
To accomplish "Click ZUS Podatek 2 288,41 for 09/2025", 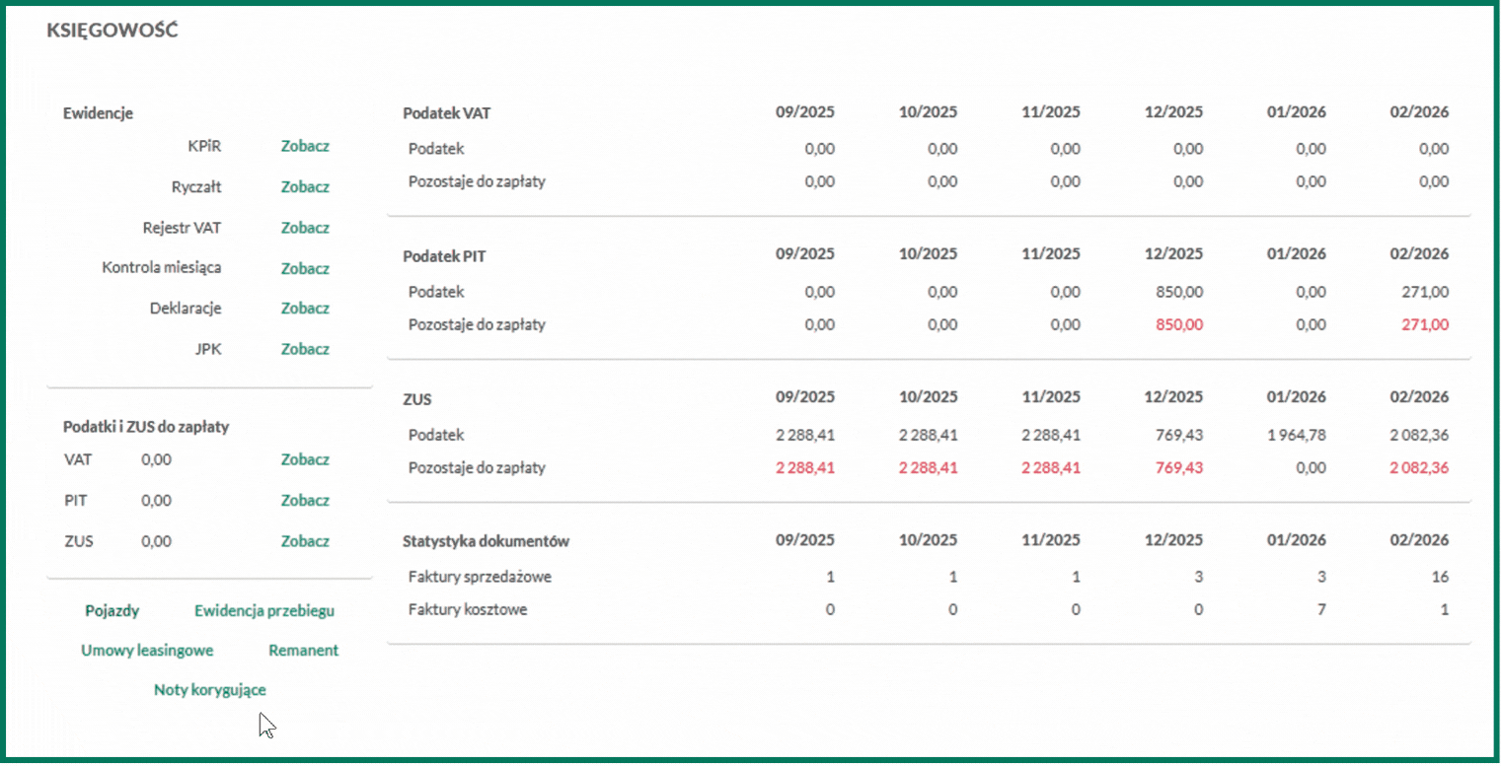I will [x=805, y=436].
